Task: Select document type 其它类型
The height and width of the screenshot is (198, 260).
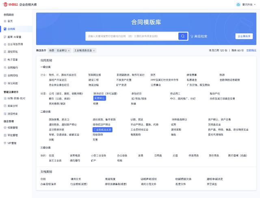Action: pos(212,184)
